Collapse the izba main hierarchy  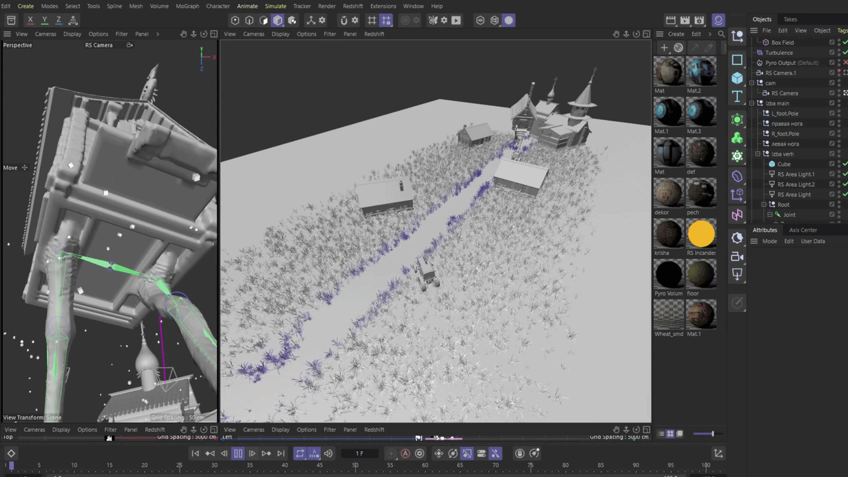click(x=752, y=103)
